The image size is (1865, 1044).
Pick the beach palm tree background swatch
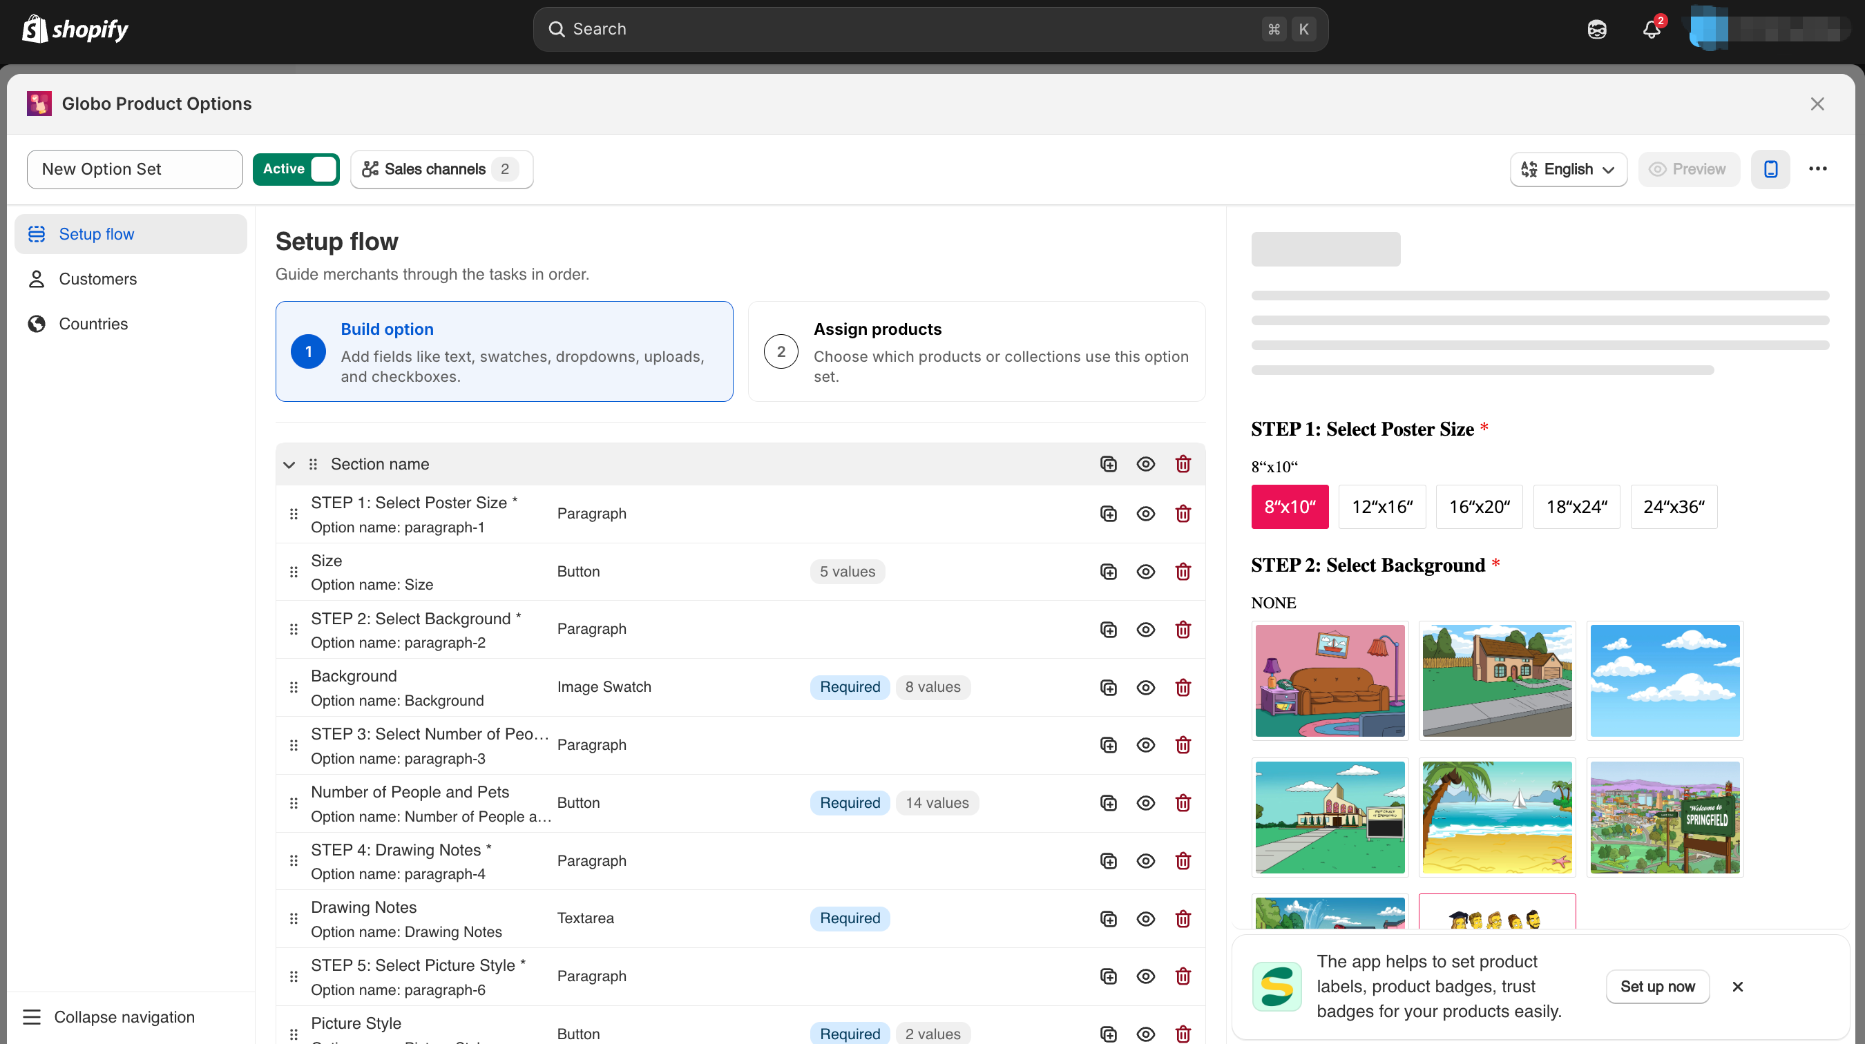coord(1496,818)
